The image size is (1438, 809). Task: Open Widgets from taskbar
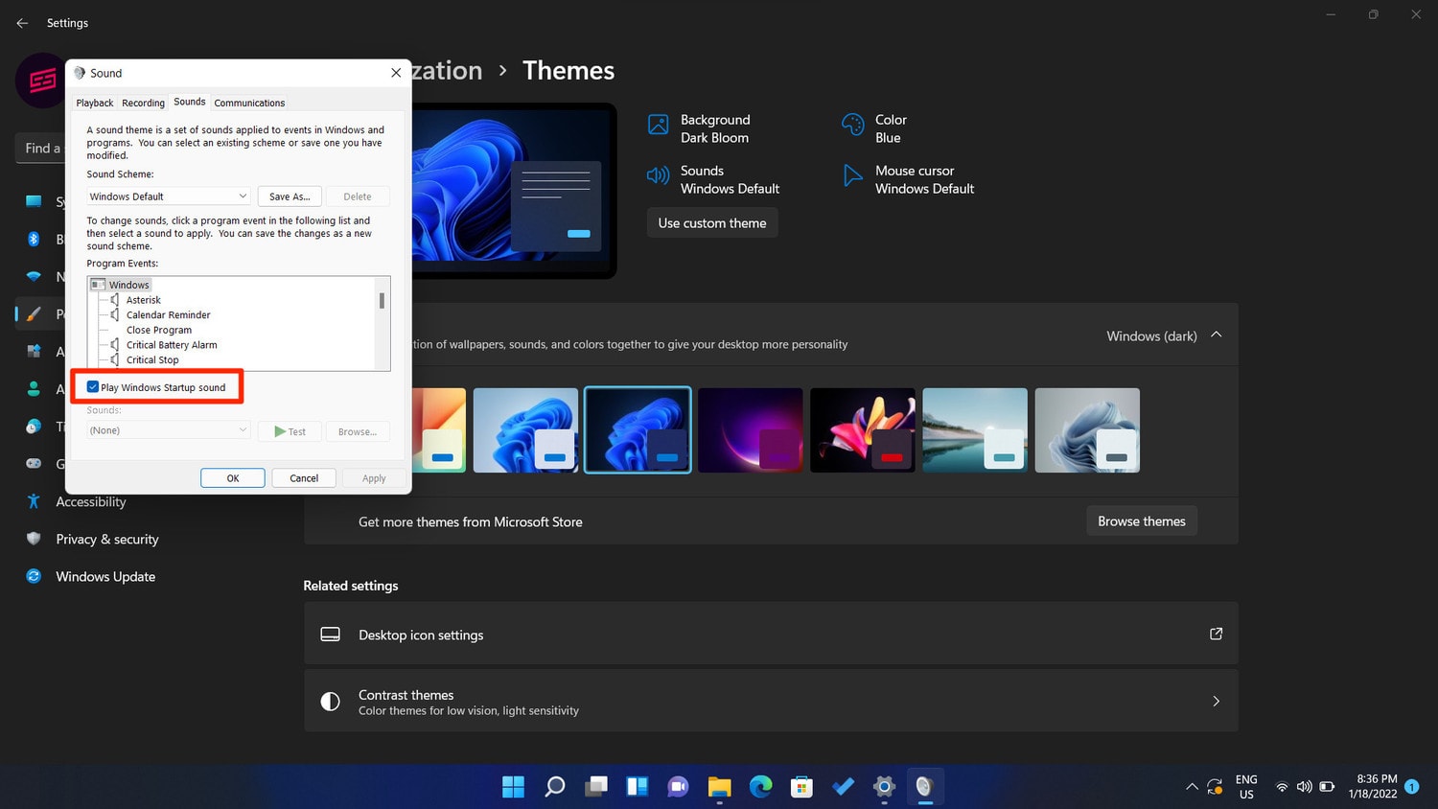pyautogui.click(x=638, y=787)
